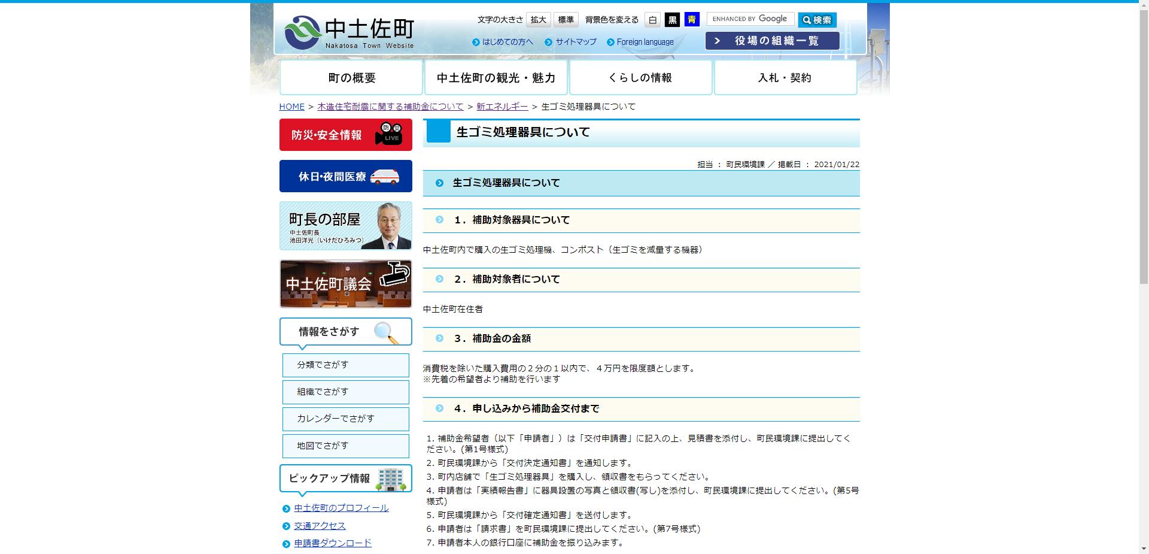Switch background color to 白

652,20
